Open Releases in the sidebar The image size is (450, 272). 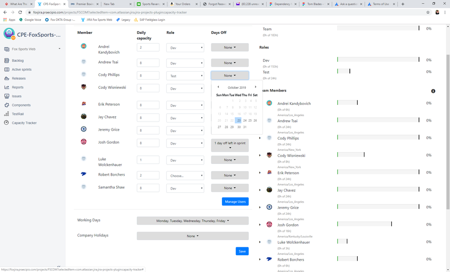click(x=18, y=78)
